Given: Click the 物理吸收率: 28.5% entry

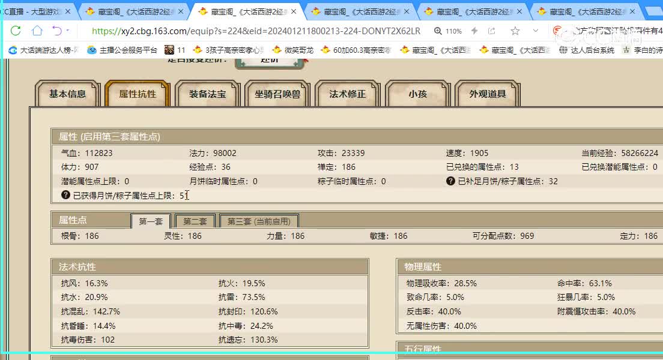Looking at the screenshot, I should point(441,283).
